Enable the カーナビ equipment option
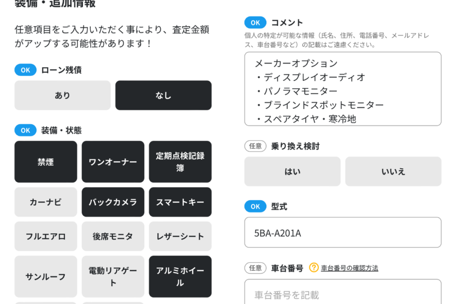Screen dimensions: 456x304 (45, 202)
